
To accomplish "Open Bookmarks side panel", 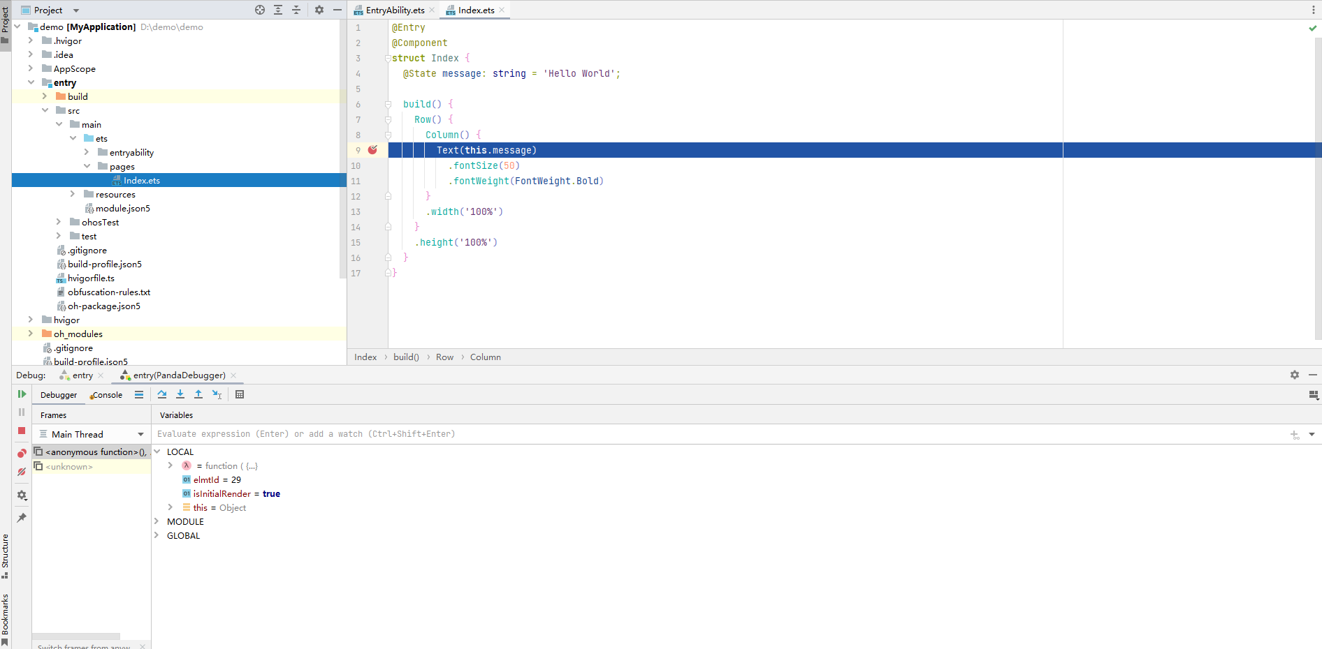I will pyautogui.click(x=5, y=620).
